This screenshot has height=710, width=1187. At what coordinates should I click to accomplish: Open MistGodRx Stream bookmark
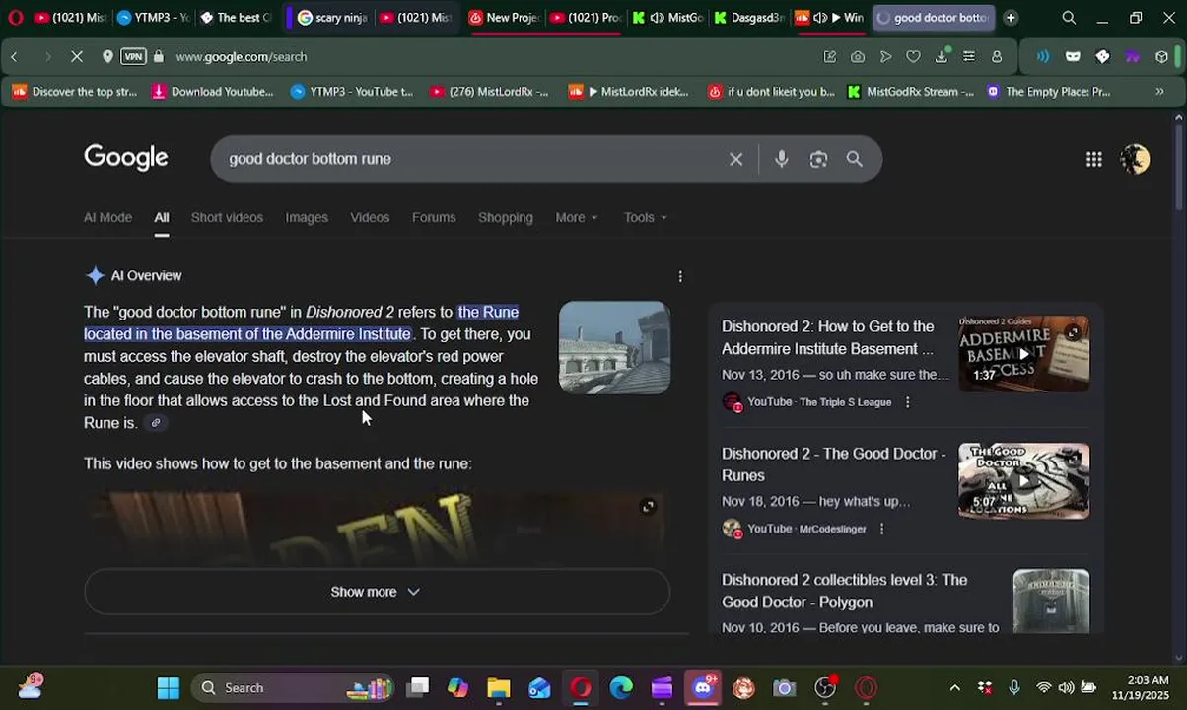click(910, 92)
